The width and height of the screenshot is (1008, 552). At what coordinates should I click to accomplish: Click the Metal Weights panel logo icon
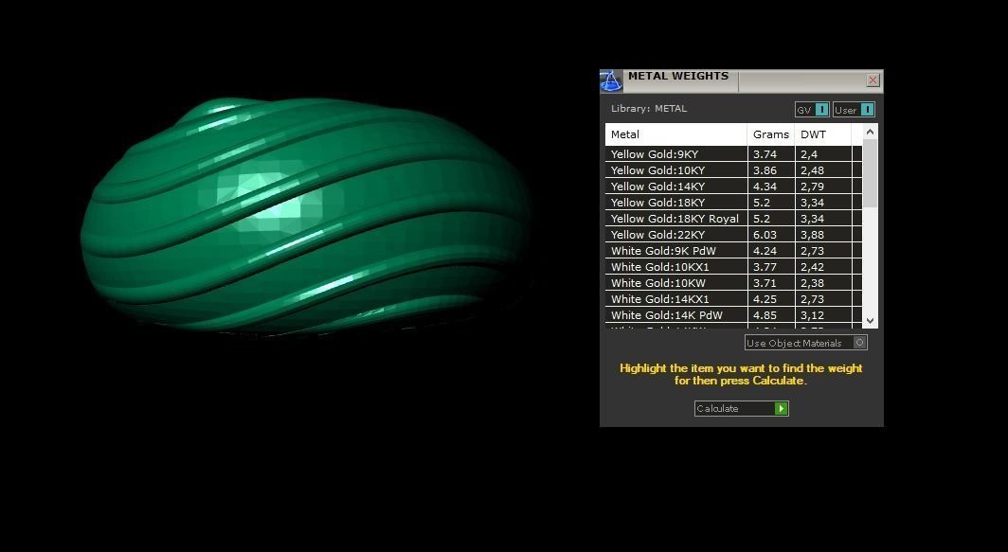point(611,81)
